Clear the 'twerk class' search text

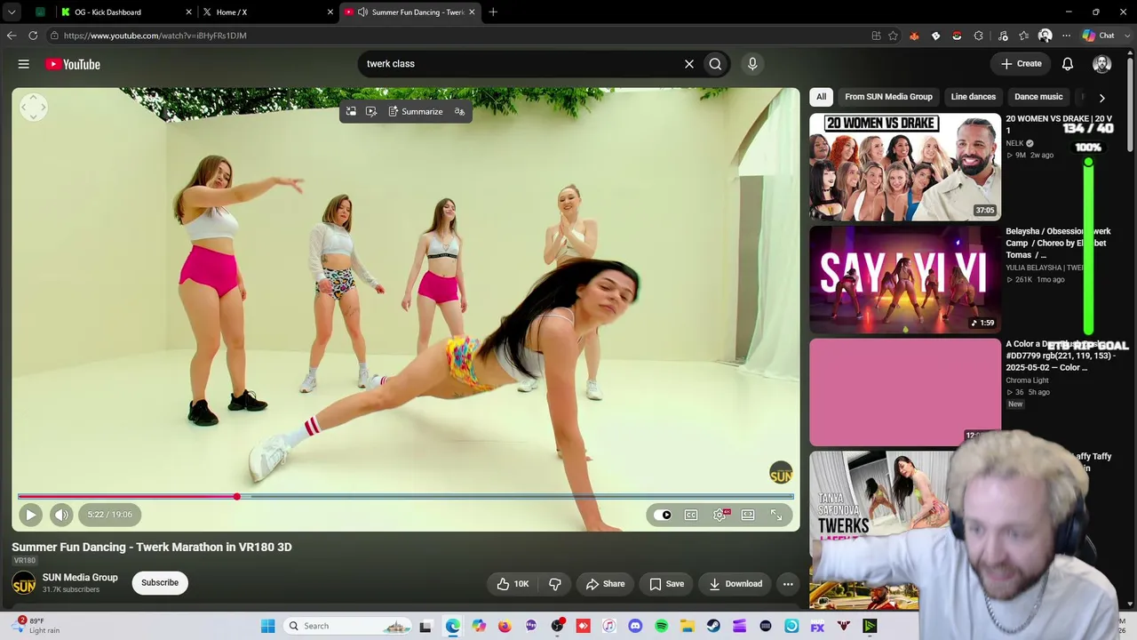tap(688, 64)
